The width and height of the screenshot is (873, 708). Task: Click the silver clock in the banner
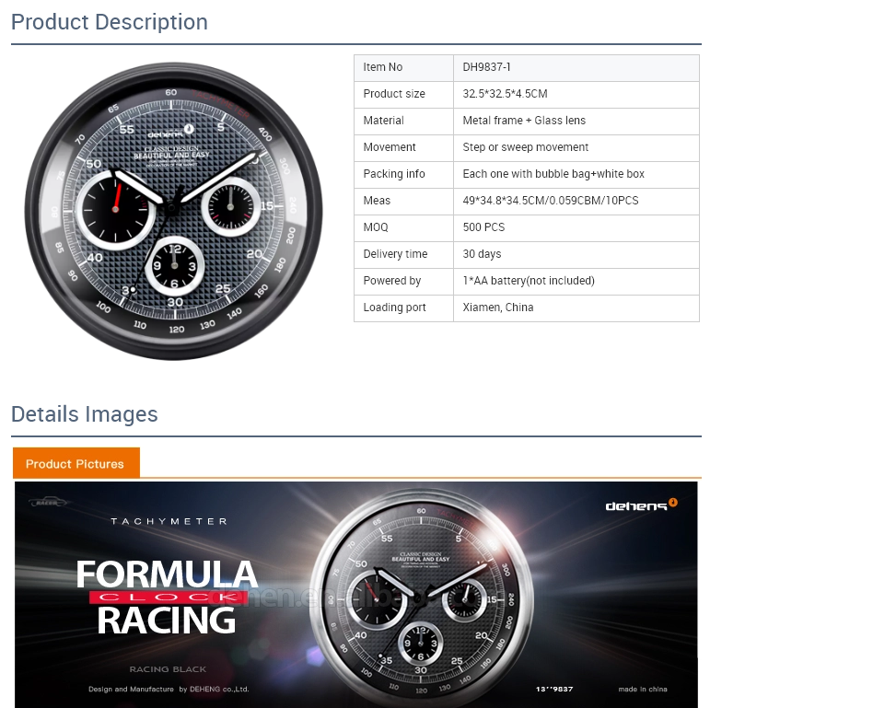(x=422, y=598)
